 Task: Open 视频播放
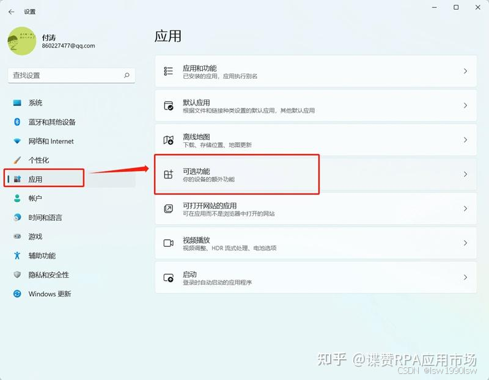pyautogui.click(x=315, y=243)
